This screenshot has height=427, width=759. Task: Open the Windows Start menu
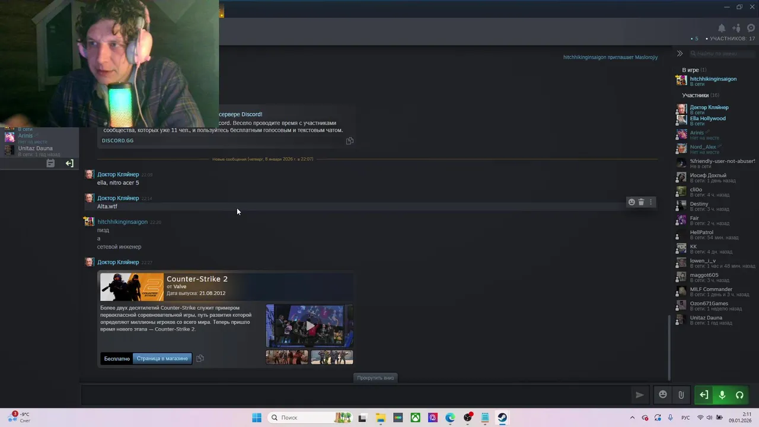pyautogui.click(x=257, y=418)
